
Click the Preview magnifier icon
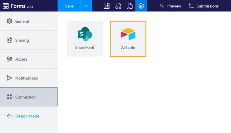pyautogui.click(x=162, y=6)
